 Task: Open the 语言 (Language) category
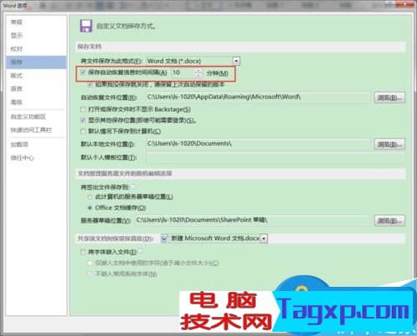17,88
